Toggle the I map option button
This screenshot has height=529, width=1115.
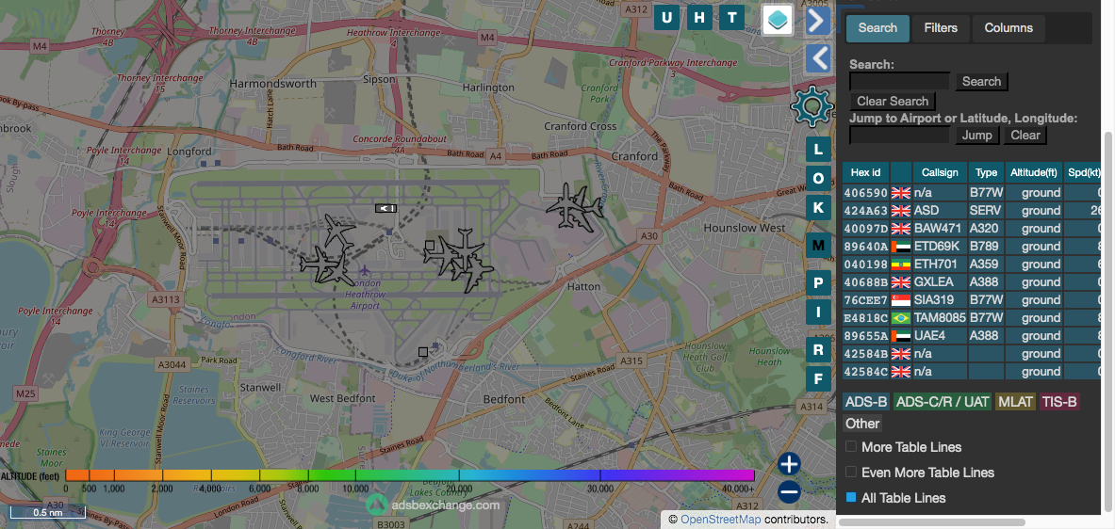click(818, 313)
